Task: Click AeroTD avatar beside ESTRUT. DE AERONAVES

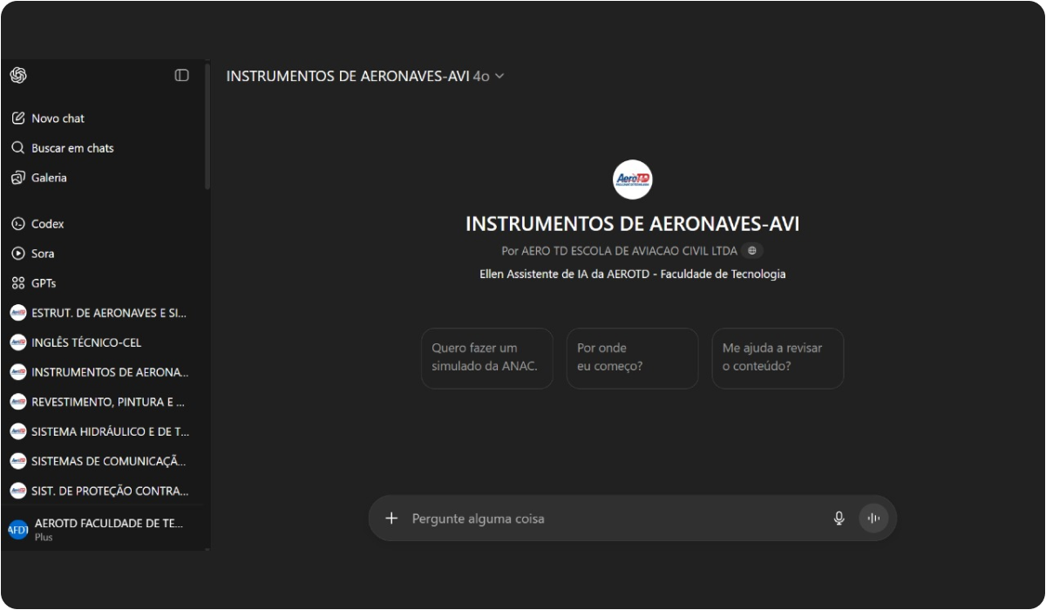Action: click(x=18, y=313)
